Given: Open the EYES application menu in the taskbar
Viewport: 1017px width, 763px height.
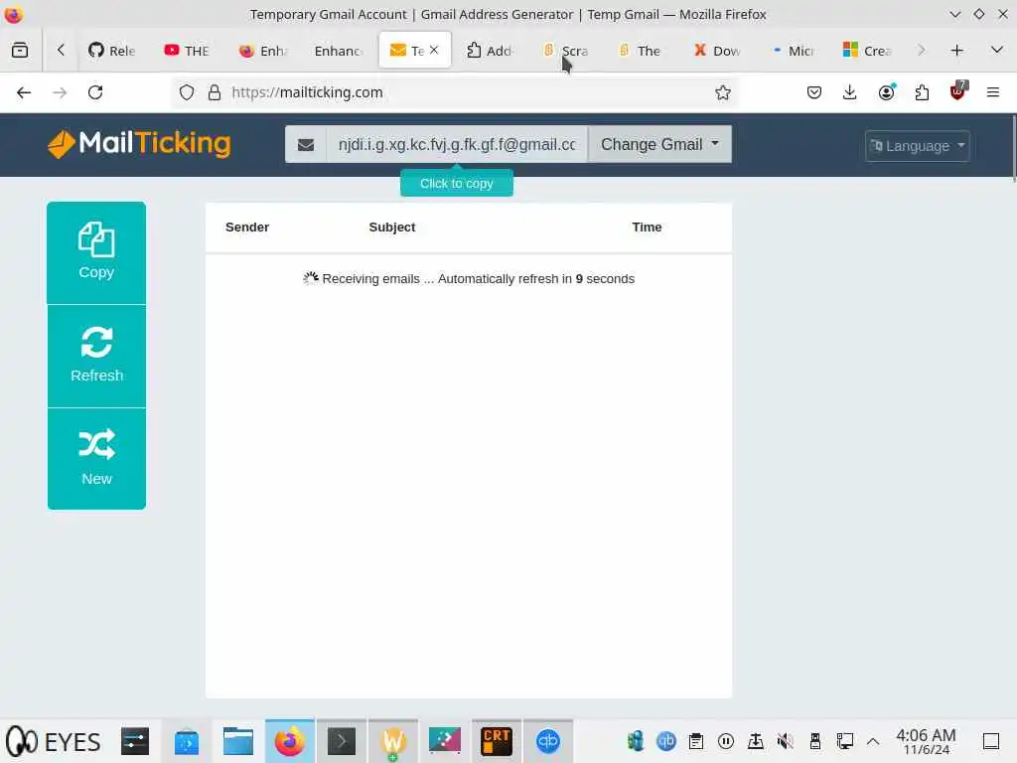Looking at the screenshot, I should pyautogui.click(x=54, y=741).
